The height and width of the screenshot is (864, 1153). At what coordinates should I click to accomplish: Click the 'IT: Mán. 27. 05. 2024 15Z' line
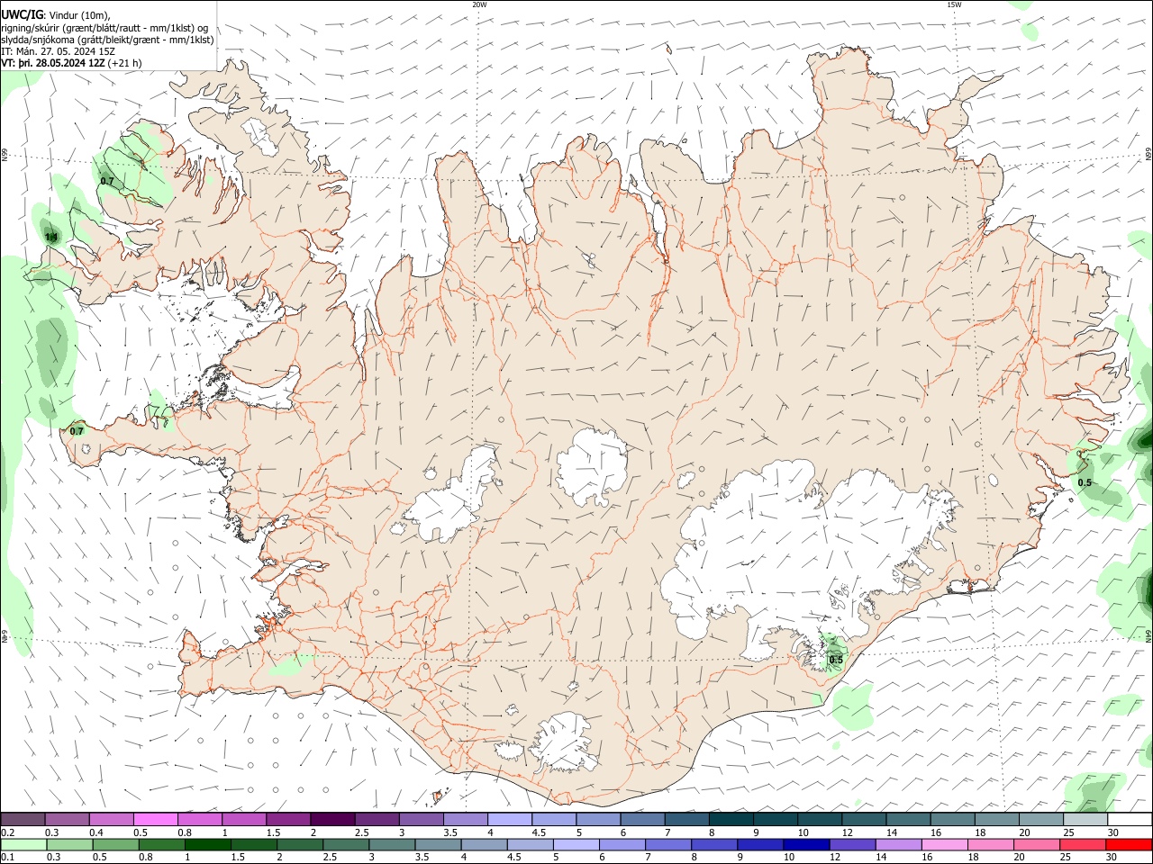pyautogui.click(x=58, y=51)
